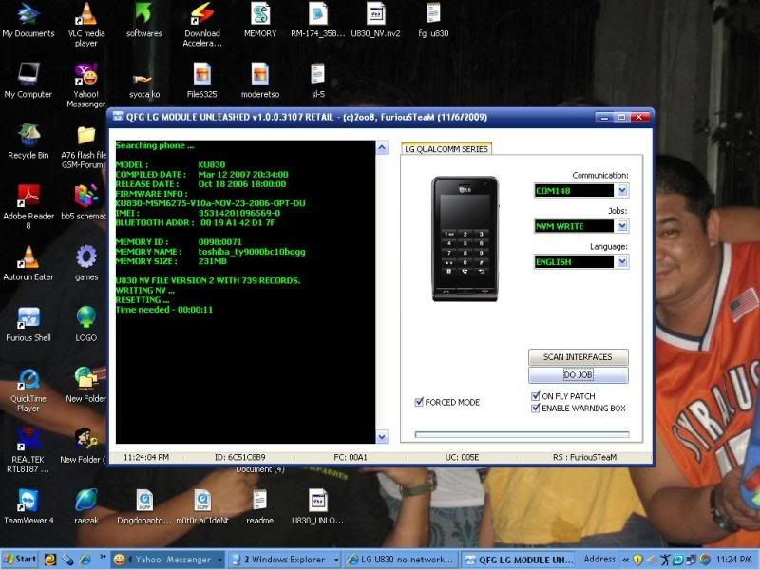Open My Documents desktop icon
The height and width of the screenshot is (570, 760).
pyautogui.click(x=28, y=20)
